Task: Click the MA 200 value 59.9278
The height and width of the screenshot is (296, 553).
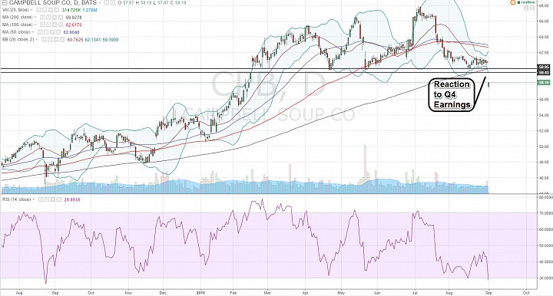Action: tap(74, 17)
